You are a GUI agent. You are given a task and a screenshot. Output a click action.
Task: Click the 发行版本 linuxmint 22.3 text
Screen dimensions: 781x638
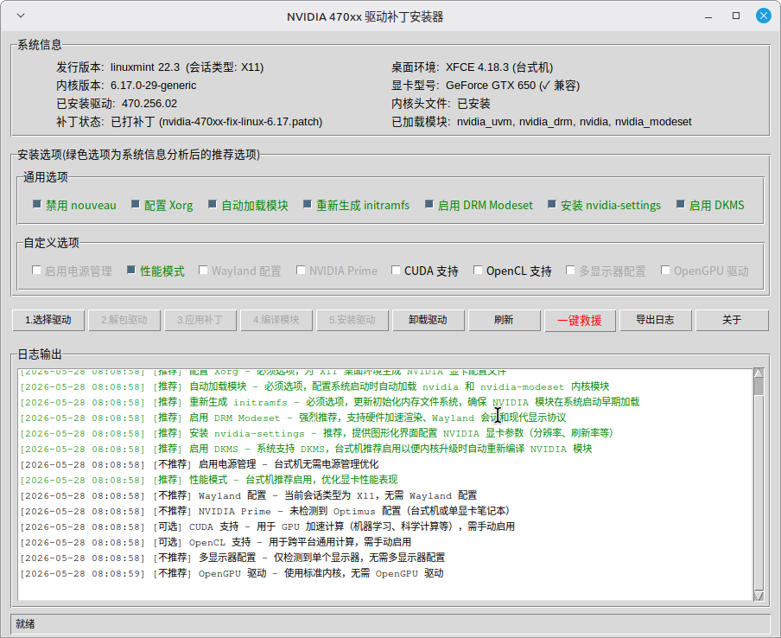coord(160,67)
